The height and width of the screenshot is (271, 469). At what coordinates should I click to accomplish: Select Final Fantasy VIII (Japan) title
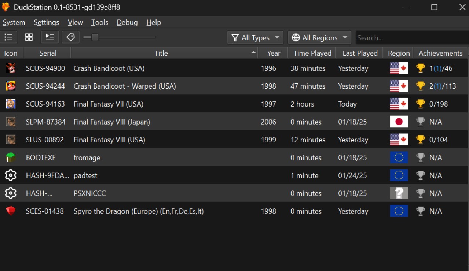(112, 122)
